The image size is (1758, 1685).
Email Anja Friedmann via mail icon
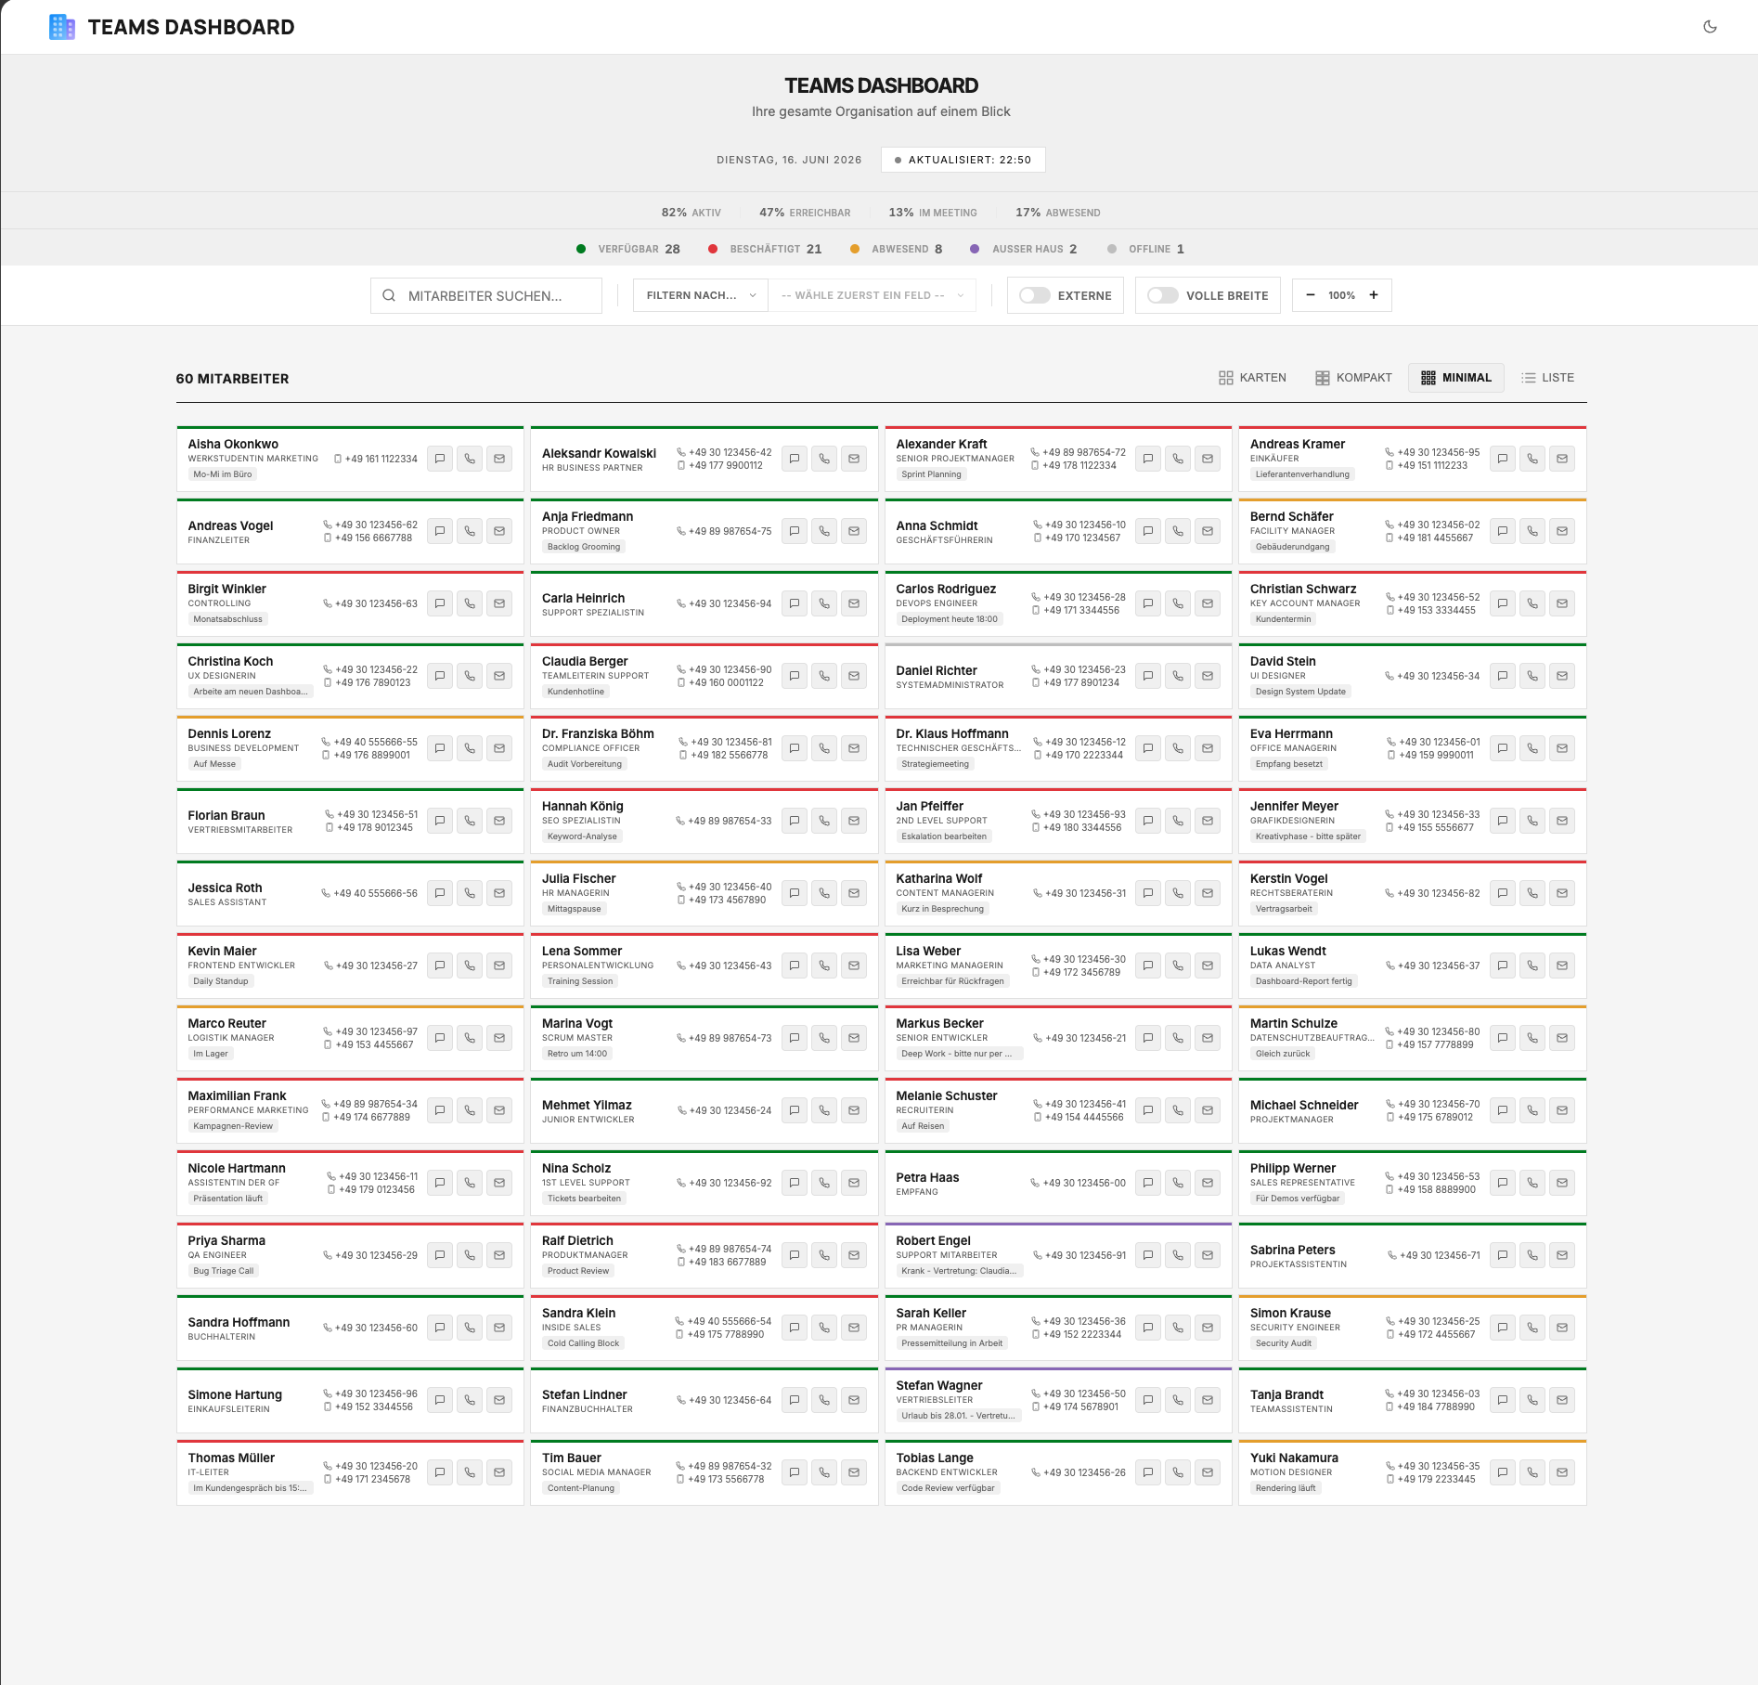pos(854,531)
